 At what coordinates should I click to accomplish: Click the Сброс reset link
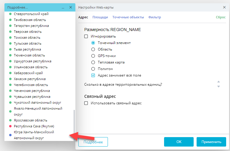tap(221, 17)
